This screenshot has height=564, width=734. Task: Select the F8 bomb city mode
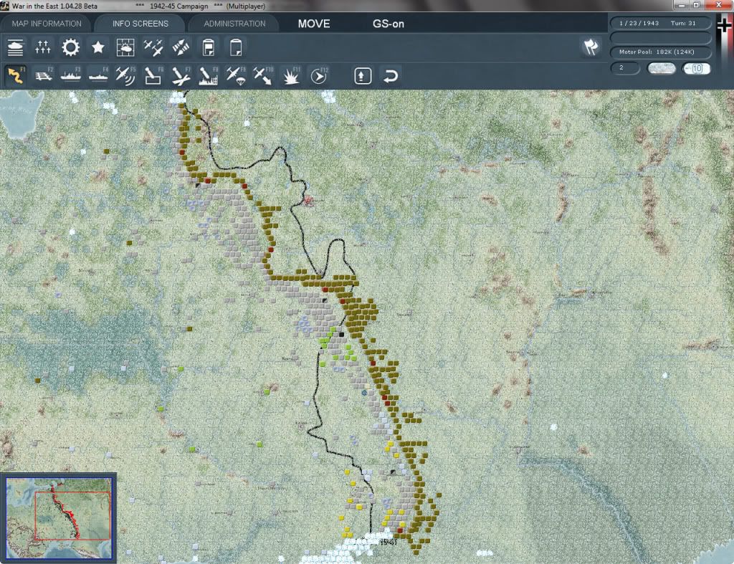pyautogui.click(x=209, y=75)
